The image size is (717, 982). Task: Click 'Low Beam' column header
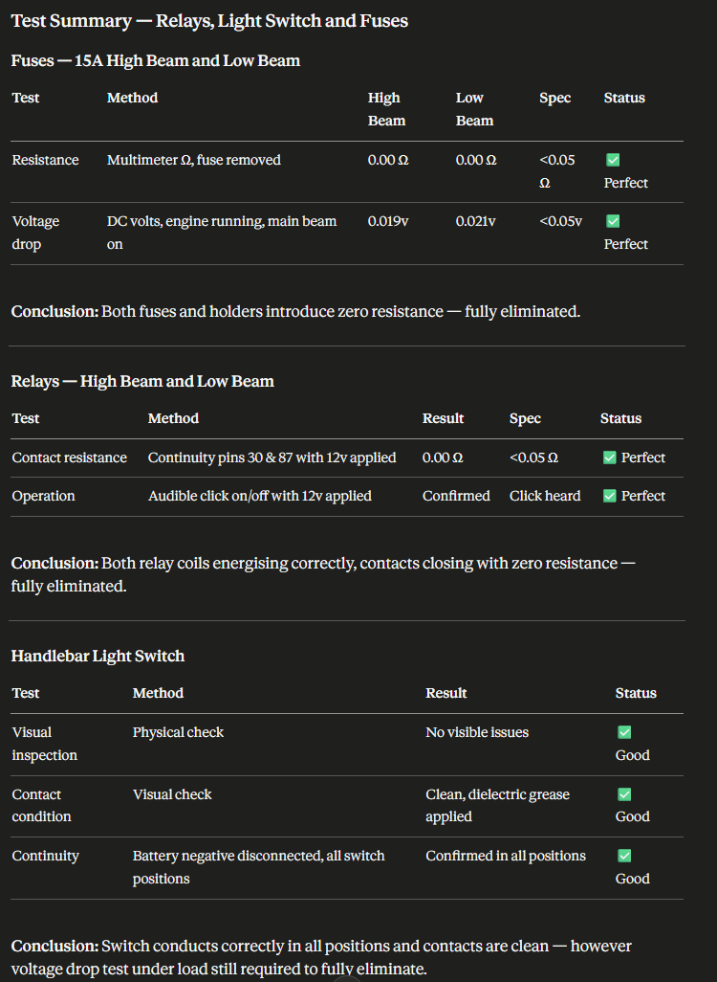[x=474, y=109]
